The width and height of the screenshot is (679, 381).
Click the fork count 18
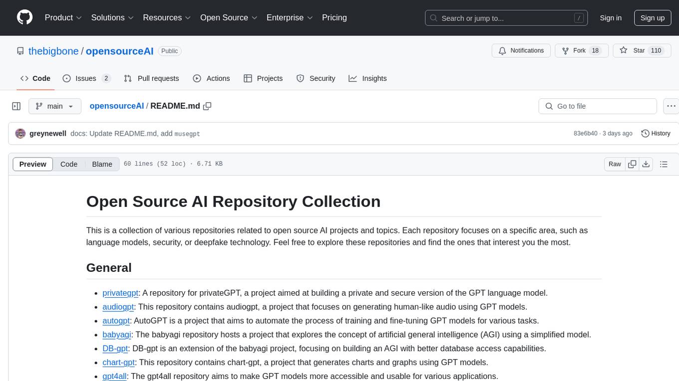(x=595, y=51)
